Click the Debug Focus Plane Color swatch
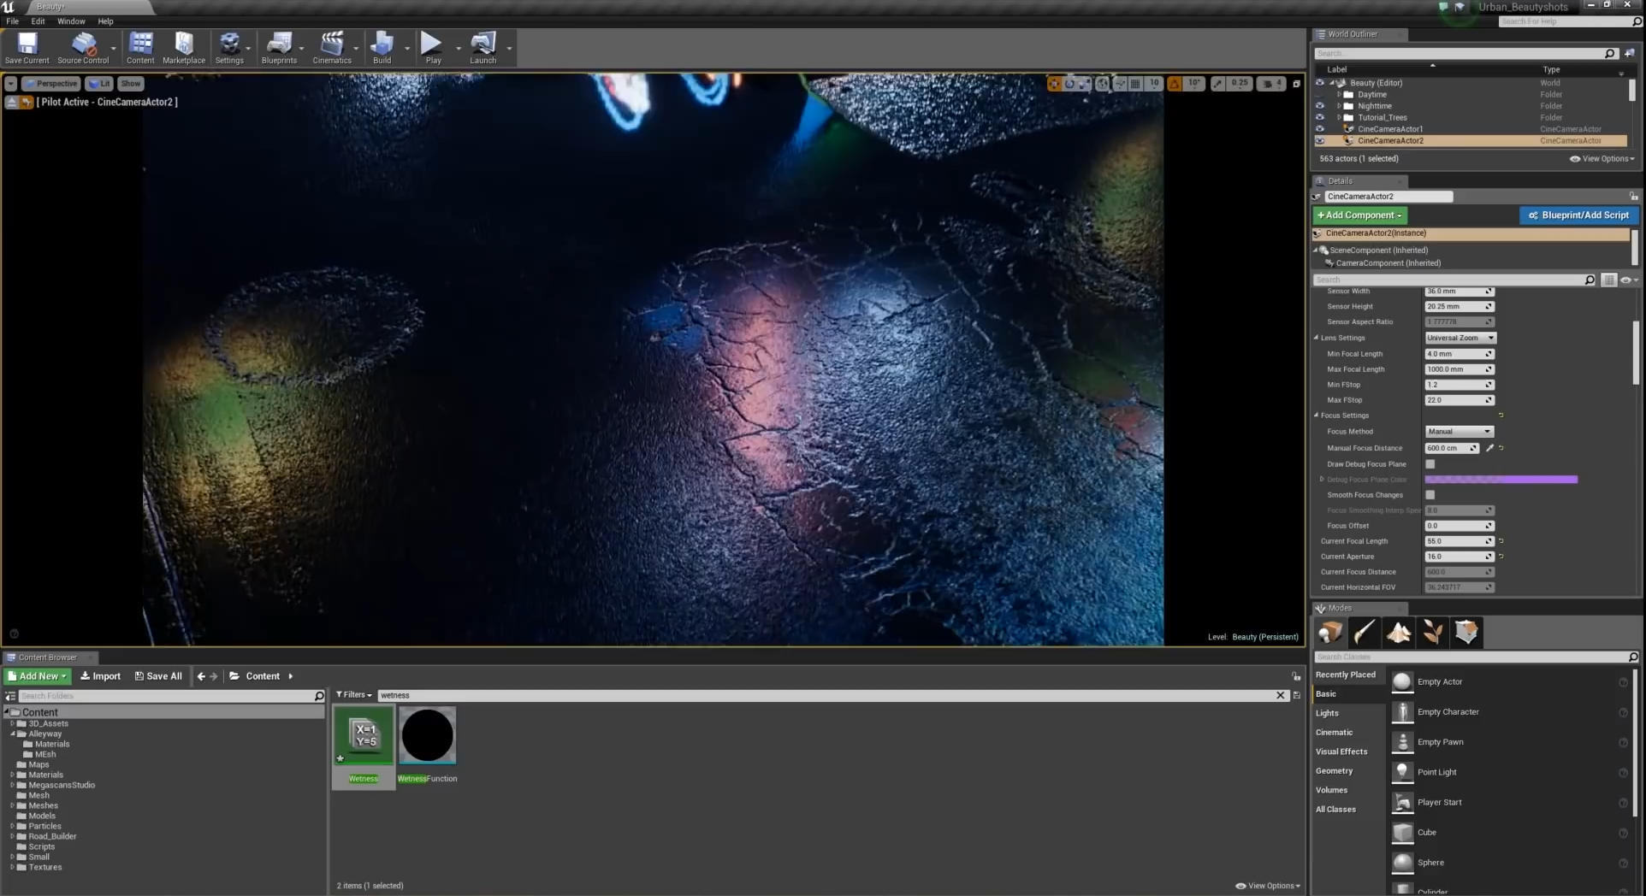This screenshot has height=896, width=1646. point(1501,480)
